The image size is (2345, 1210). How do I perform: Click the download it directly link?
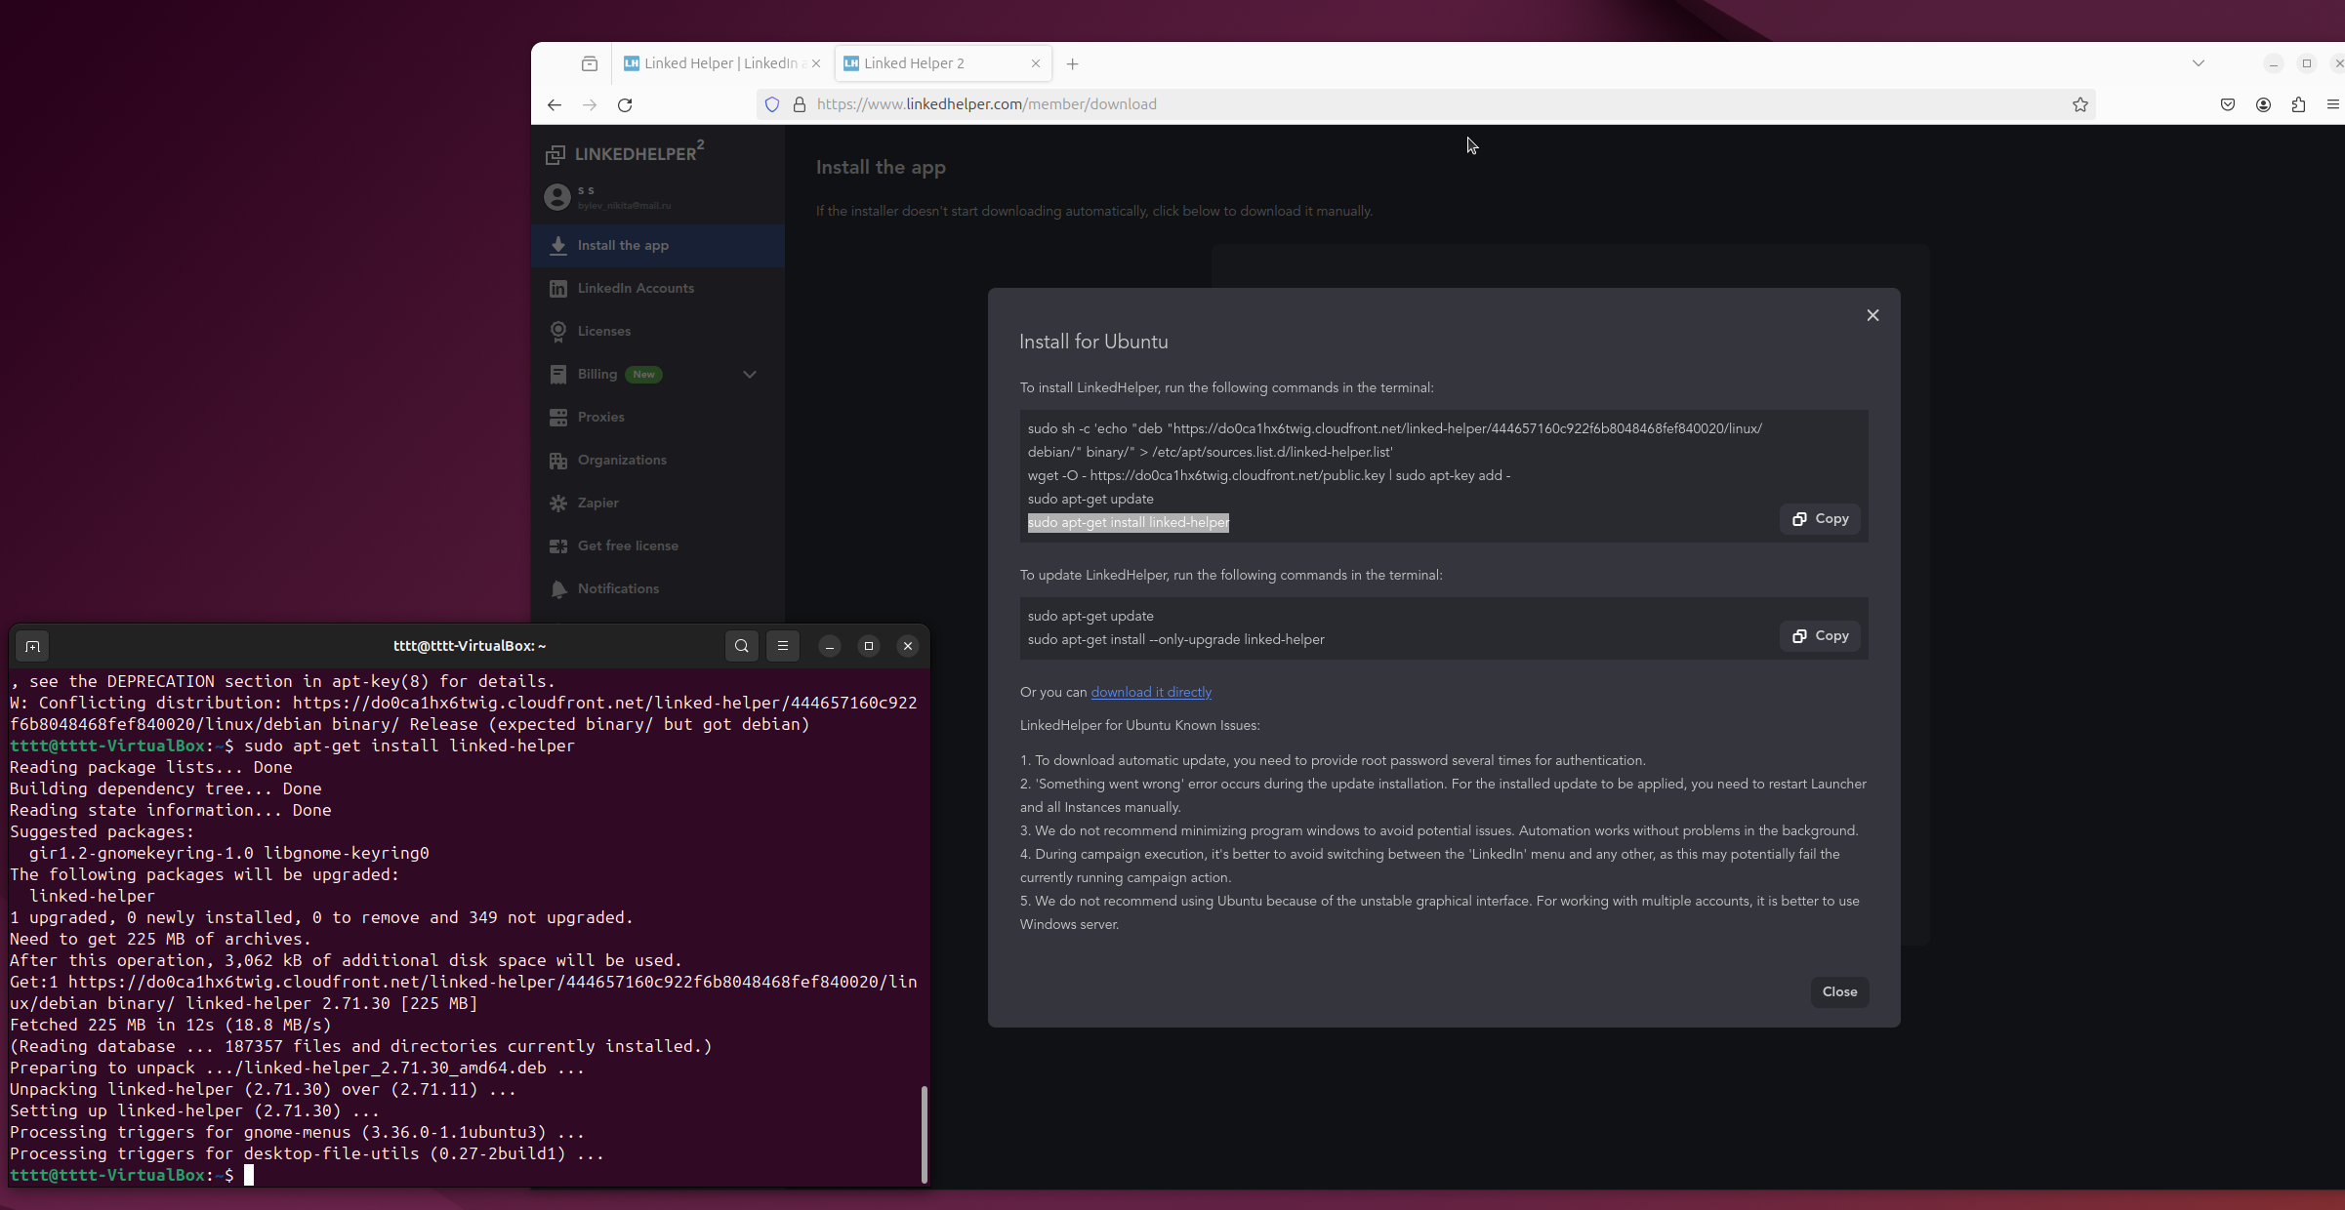pos(1151,693)
